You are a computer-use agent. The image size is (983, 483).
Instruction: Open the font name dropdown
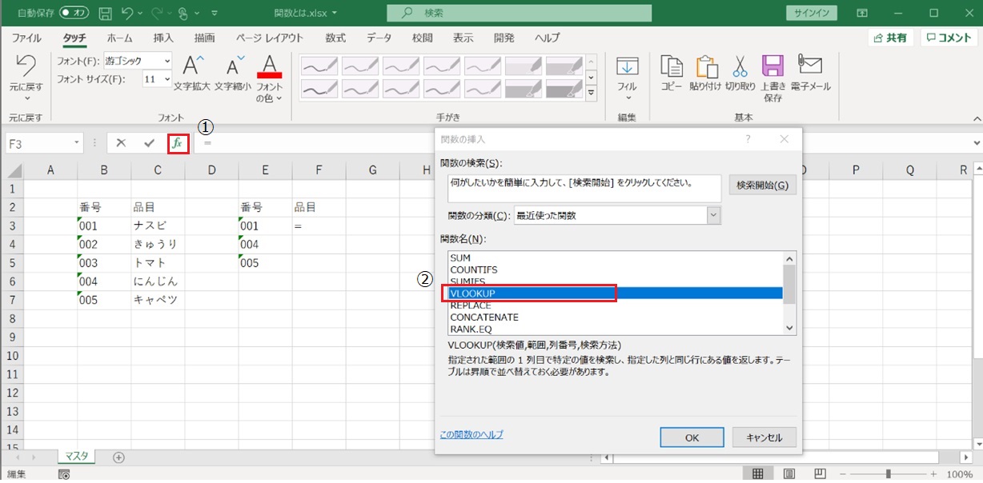click(x=167, y=61)
